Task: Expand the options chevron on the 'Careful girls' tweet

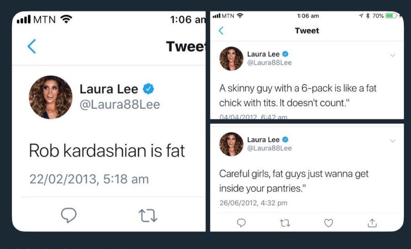Action: [x=393, y=141]
